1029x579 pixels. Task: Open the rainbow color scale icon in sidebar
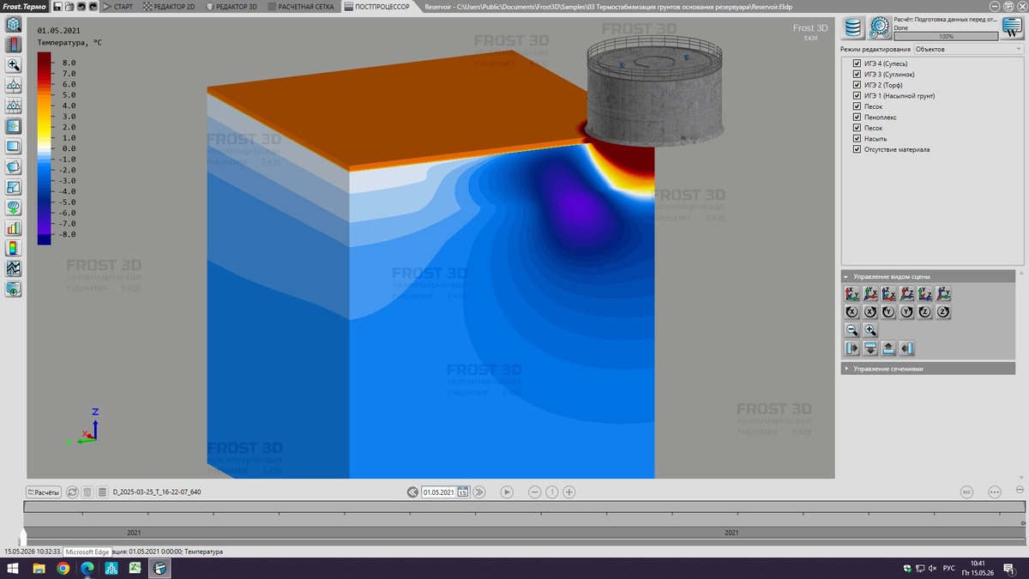(x=13, y=249)
